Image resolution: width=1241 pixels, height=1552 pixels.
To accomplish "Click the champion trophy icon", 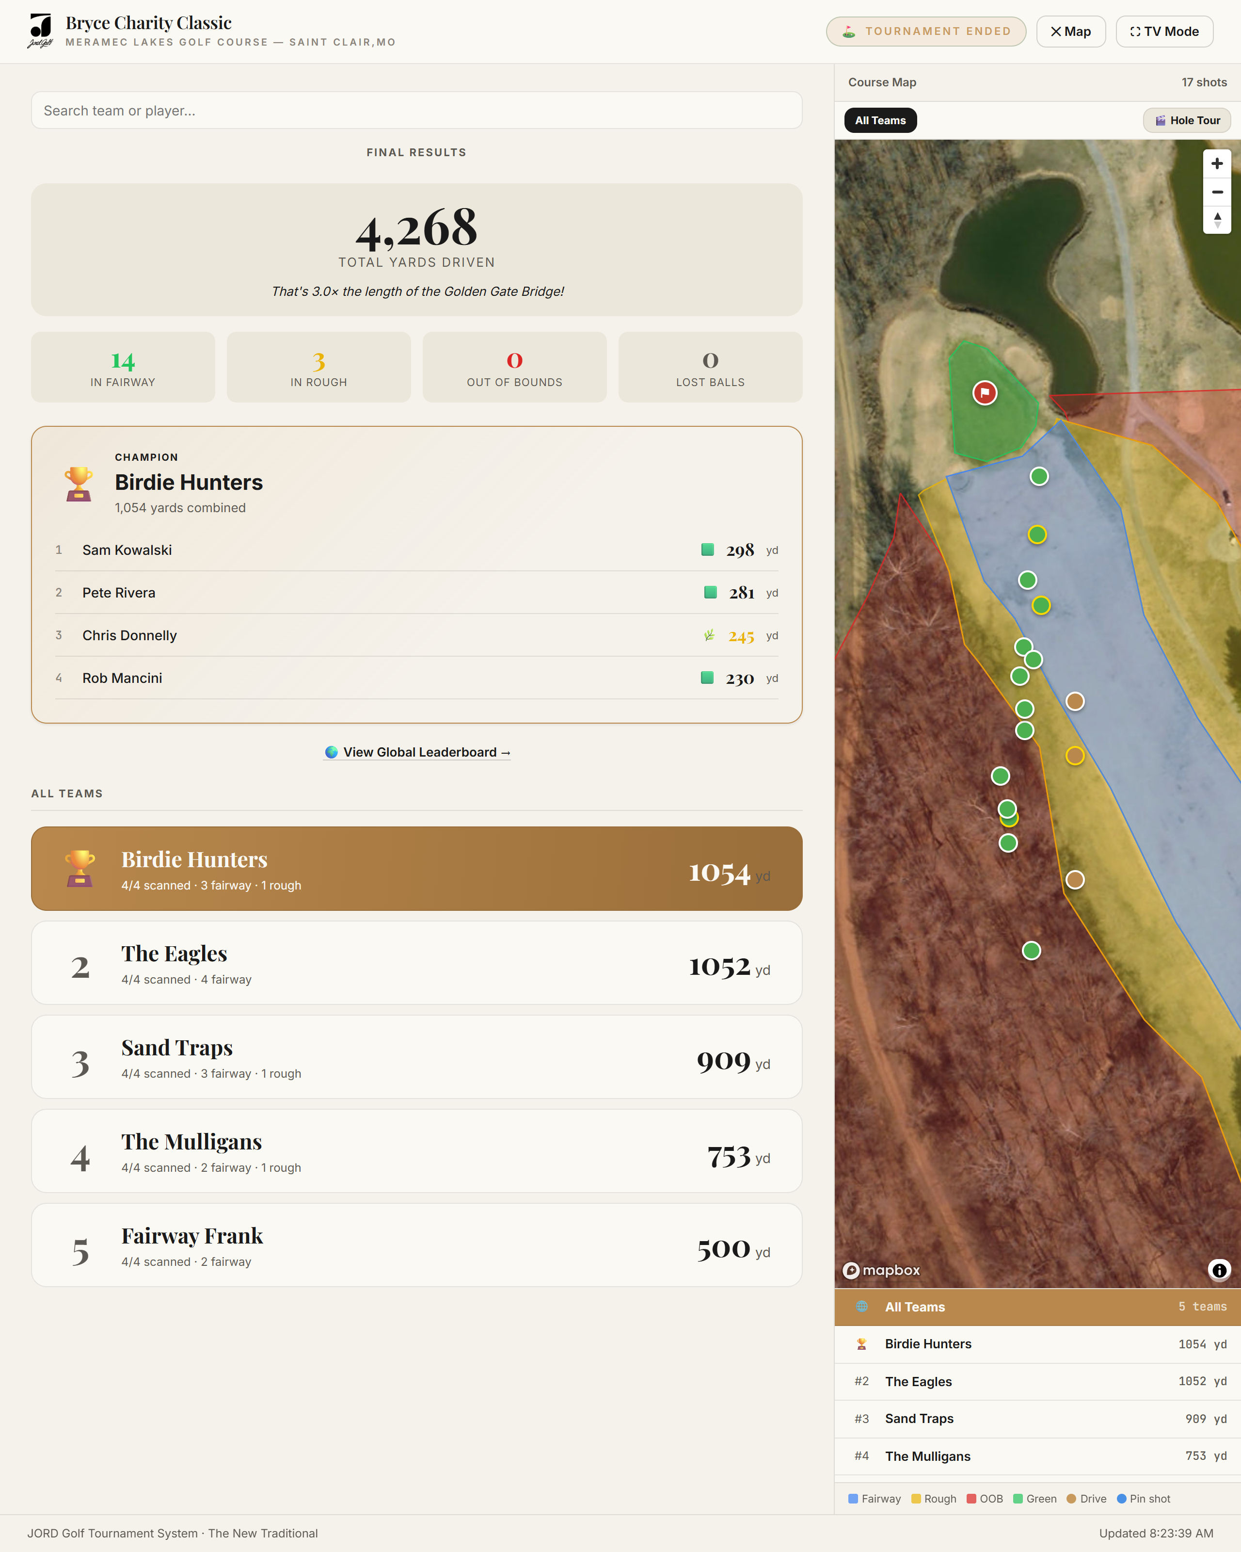I will [79, 484].
